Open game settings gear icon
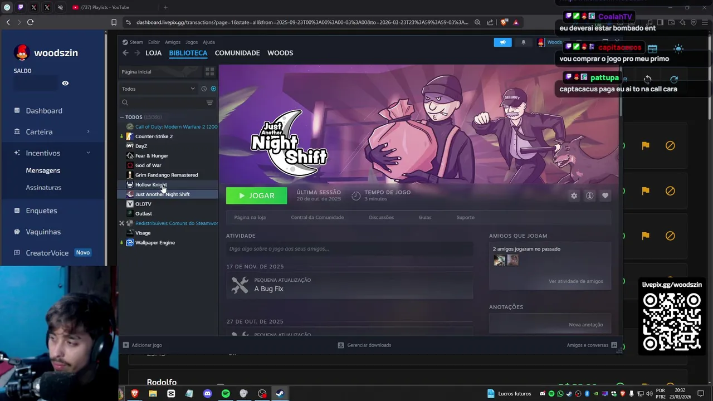 click(574, 195)
